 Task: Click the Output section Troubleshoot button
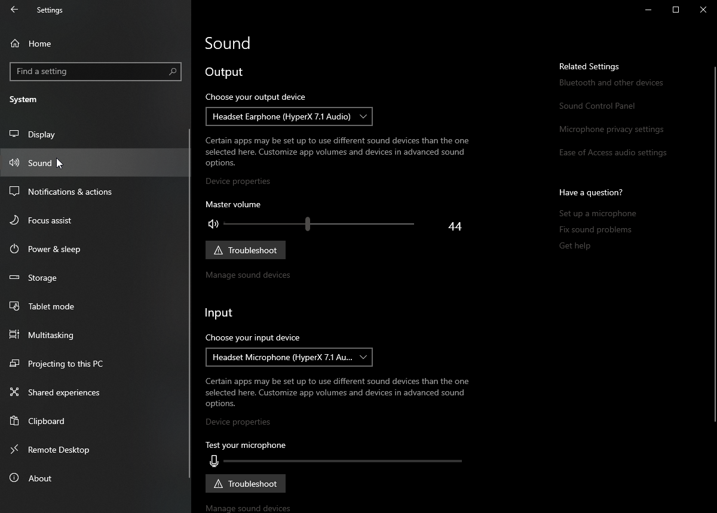(x=245, y=250)
